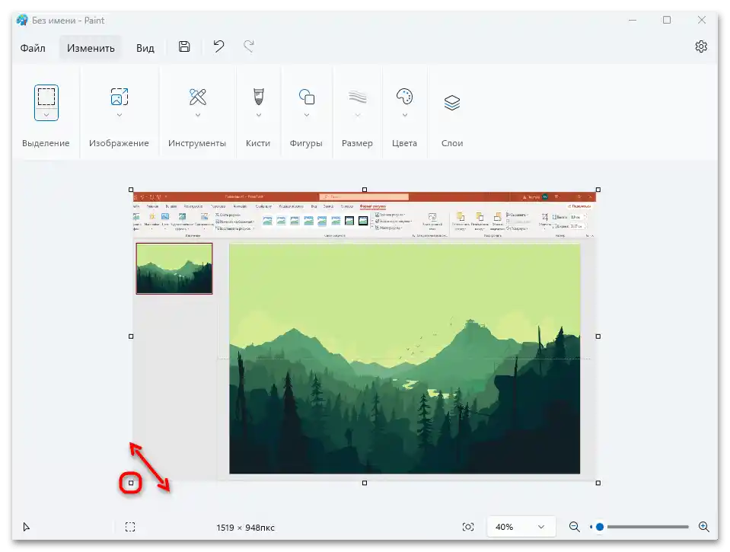
Task: Click the Redo arrow icon
Action: click(x=249, y=46)
